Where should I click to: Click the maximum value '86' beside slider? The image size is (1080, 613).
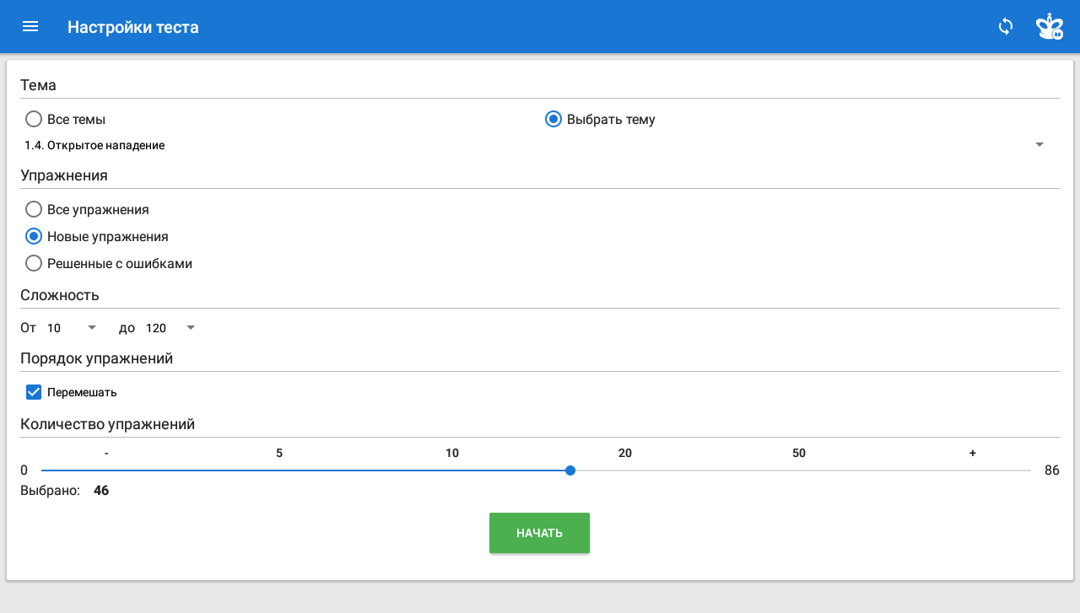1052,471
